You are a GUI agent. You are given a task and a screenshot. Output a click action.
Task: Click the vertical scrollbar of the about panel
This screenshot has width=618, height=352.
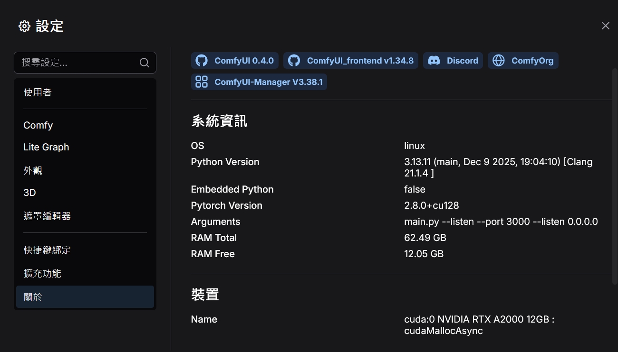coord(615,176)
